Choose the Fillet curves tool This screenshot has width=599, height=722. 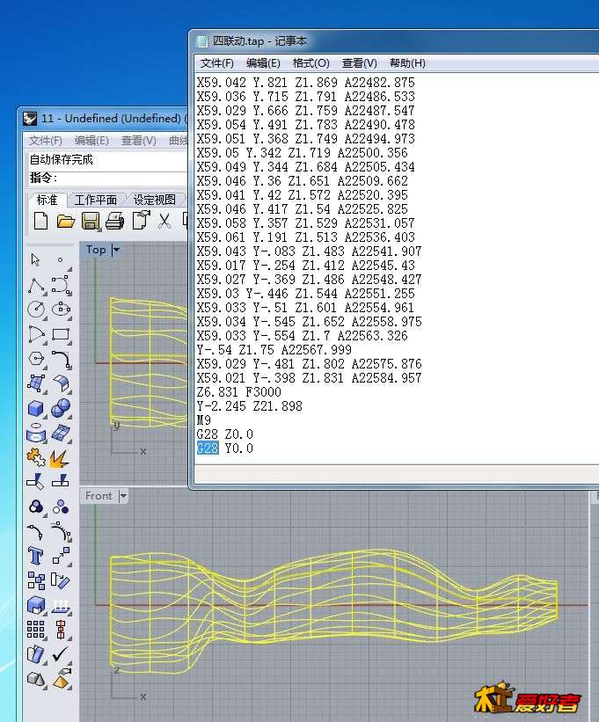(x=61, y=359)
